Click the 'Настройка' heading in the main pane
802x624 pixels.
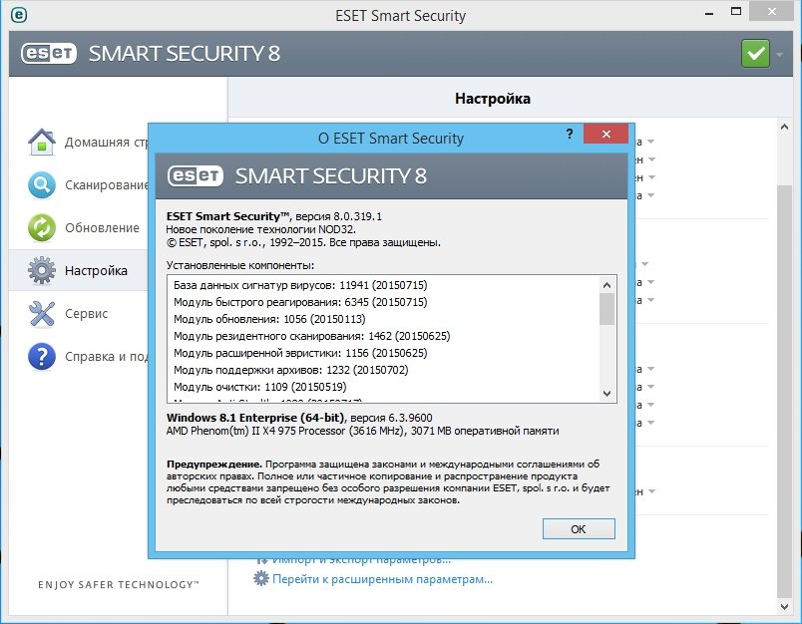493,99
